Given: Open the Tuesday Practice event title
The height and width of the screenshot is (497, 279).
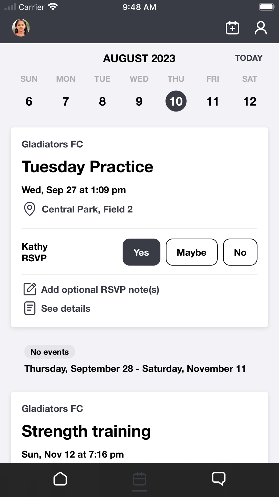Looking at the screenshot, I should pyautogui.click(x=88, y=167).
